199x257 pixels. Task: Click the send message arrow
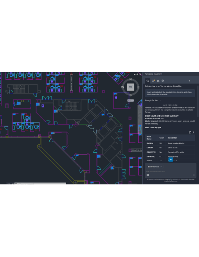point(194,175)
